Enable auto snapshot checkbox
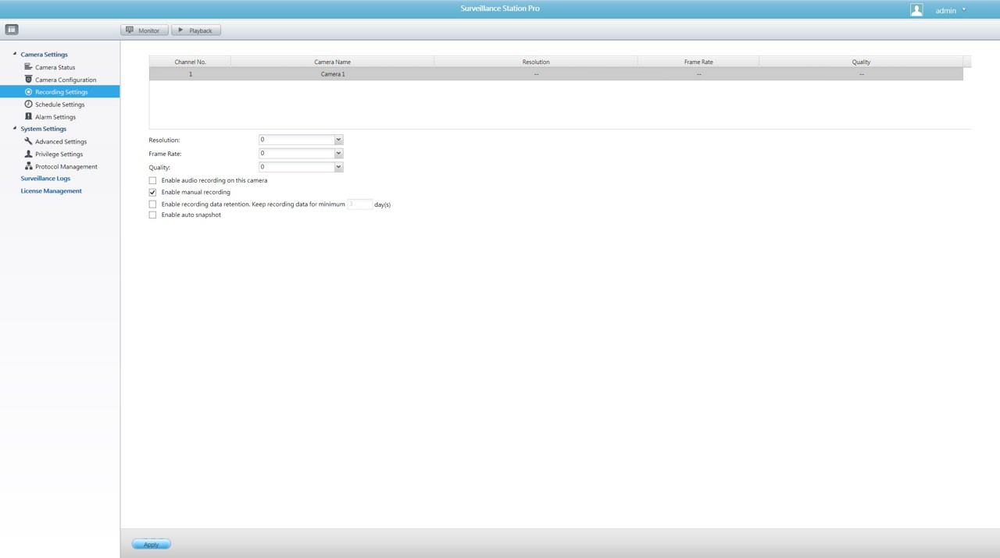 click(152, 215)
